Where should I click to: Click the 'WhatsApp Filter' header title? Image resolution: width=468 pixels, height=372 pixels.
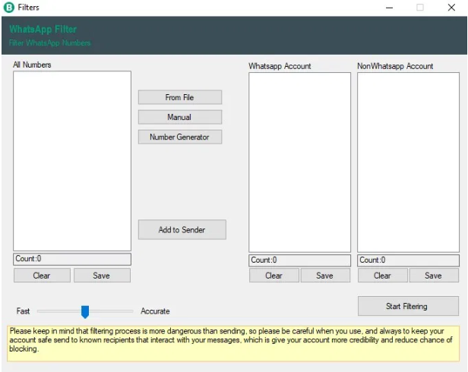point(43,30)
